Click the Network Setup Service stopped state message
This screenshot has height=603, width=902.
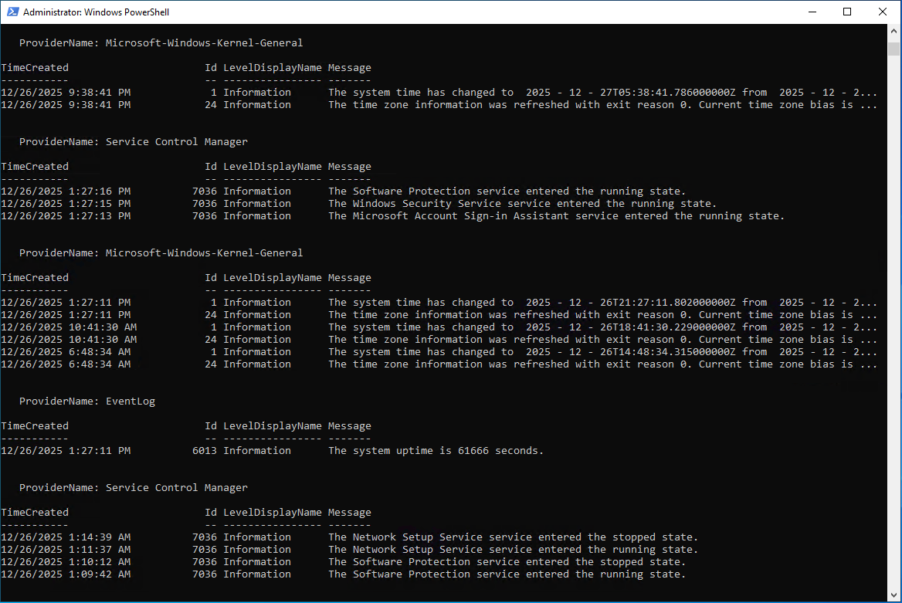(513, 537)
